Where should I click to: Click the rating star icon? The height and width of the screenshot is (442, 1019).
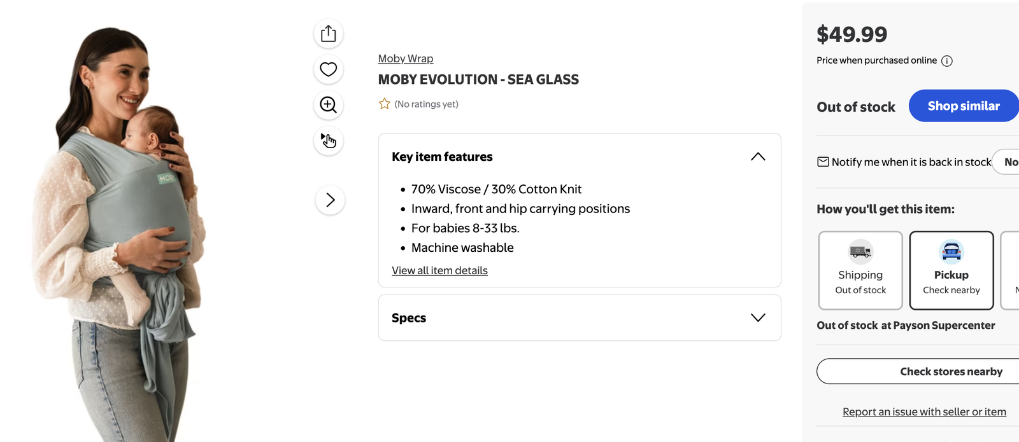(385, 104)
